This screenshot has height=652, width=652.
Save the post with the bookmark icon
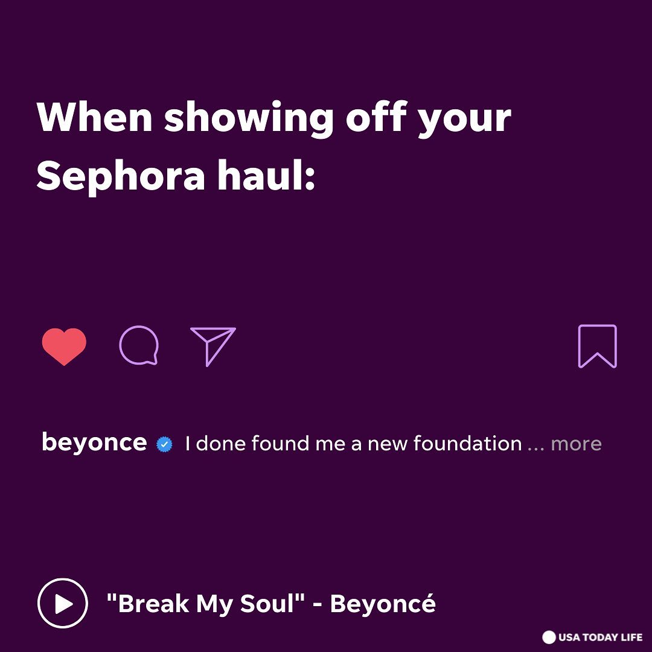coord(598,347)
